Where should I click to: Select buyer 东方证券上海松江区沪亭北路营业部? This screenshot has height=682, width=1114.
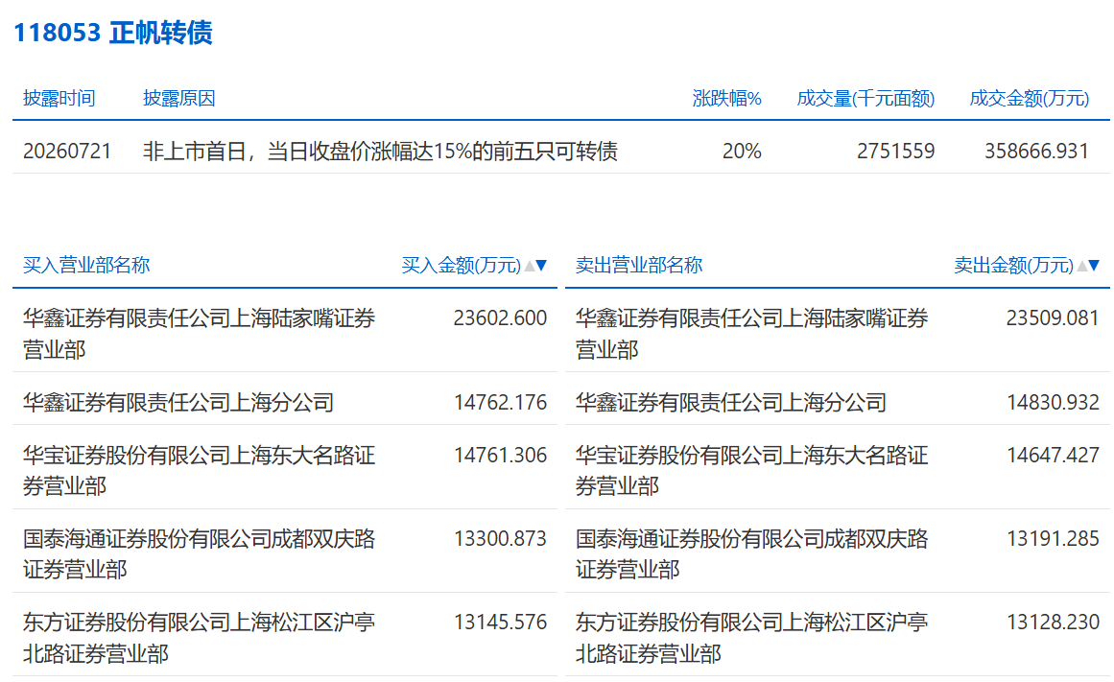(x=199, y=637)
